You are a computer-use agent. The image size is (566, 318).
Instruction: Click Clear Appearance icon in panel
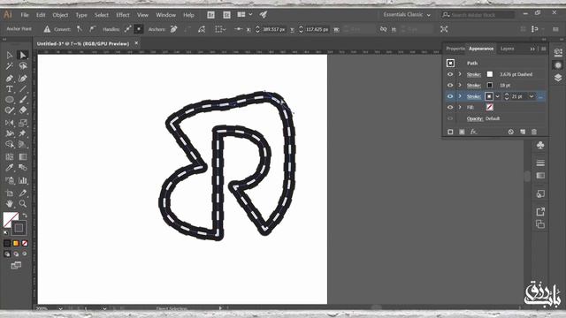point(511,132)
